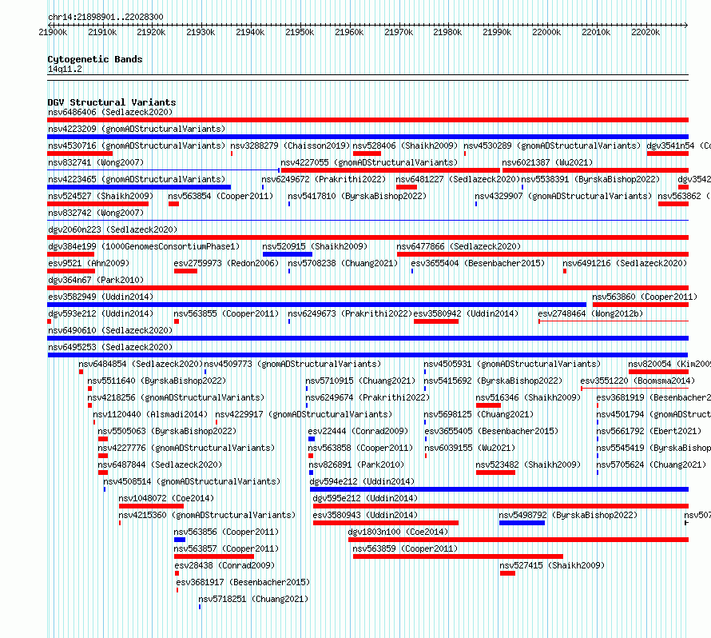This screenshot has height=638, width=711.
Task: Select the esv3655404 (Besenbacher2015) label
Action: [478, 263]
